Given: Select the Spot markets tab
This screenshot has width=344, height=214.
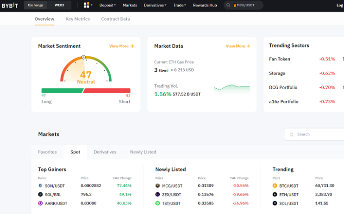Looking at the screenshot, I should 75,152.
